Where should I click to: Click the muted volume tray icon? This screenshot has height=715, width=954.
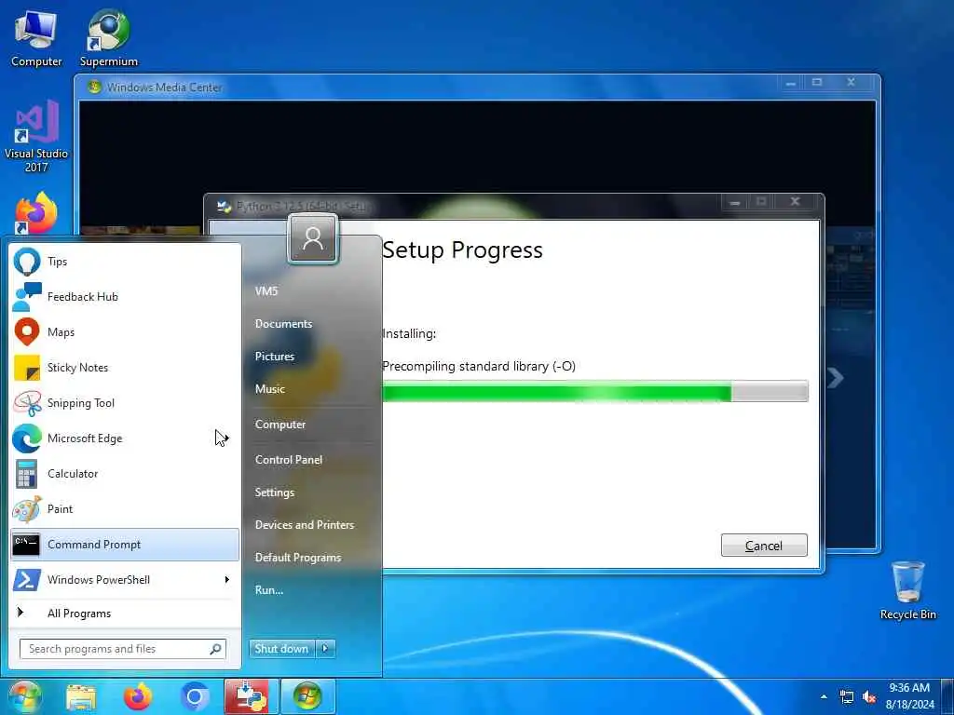tap(869, 696)
